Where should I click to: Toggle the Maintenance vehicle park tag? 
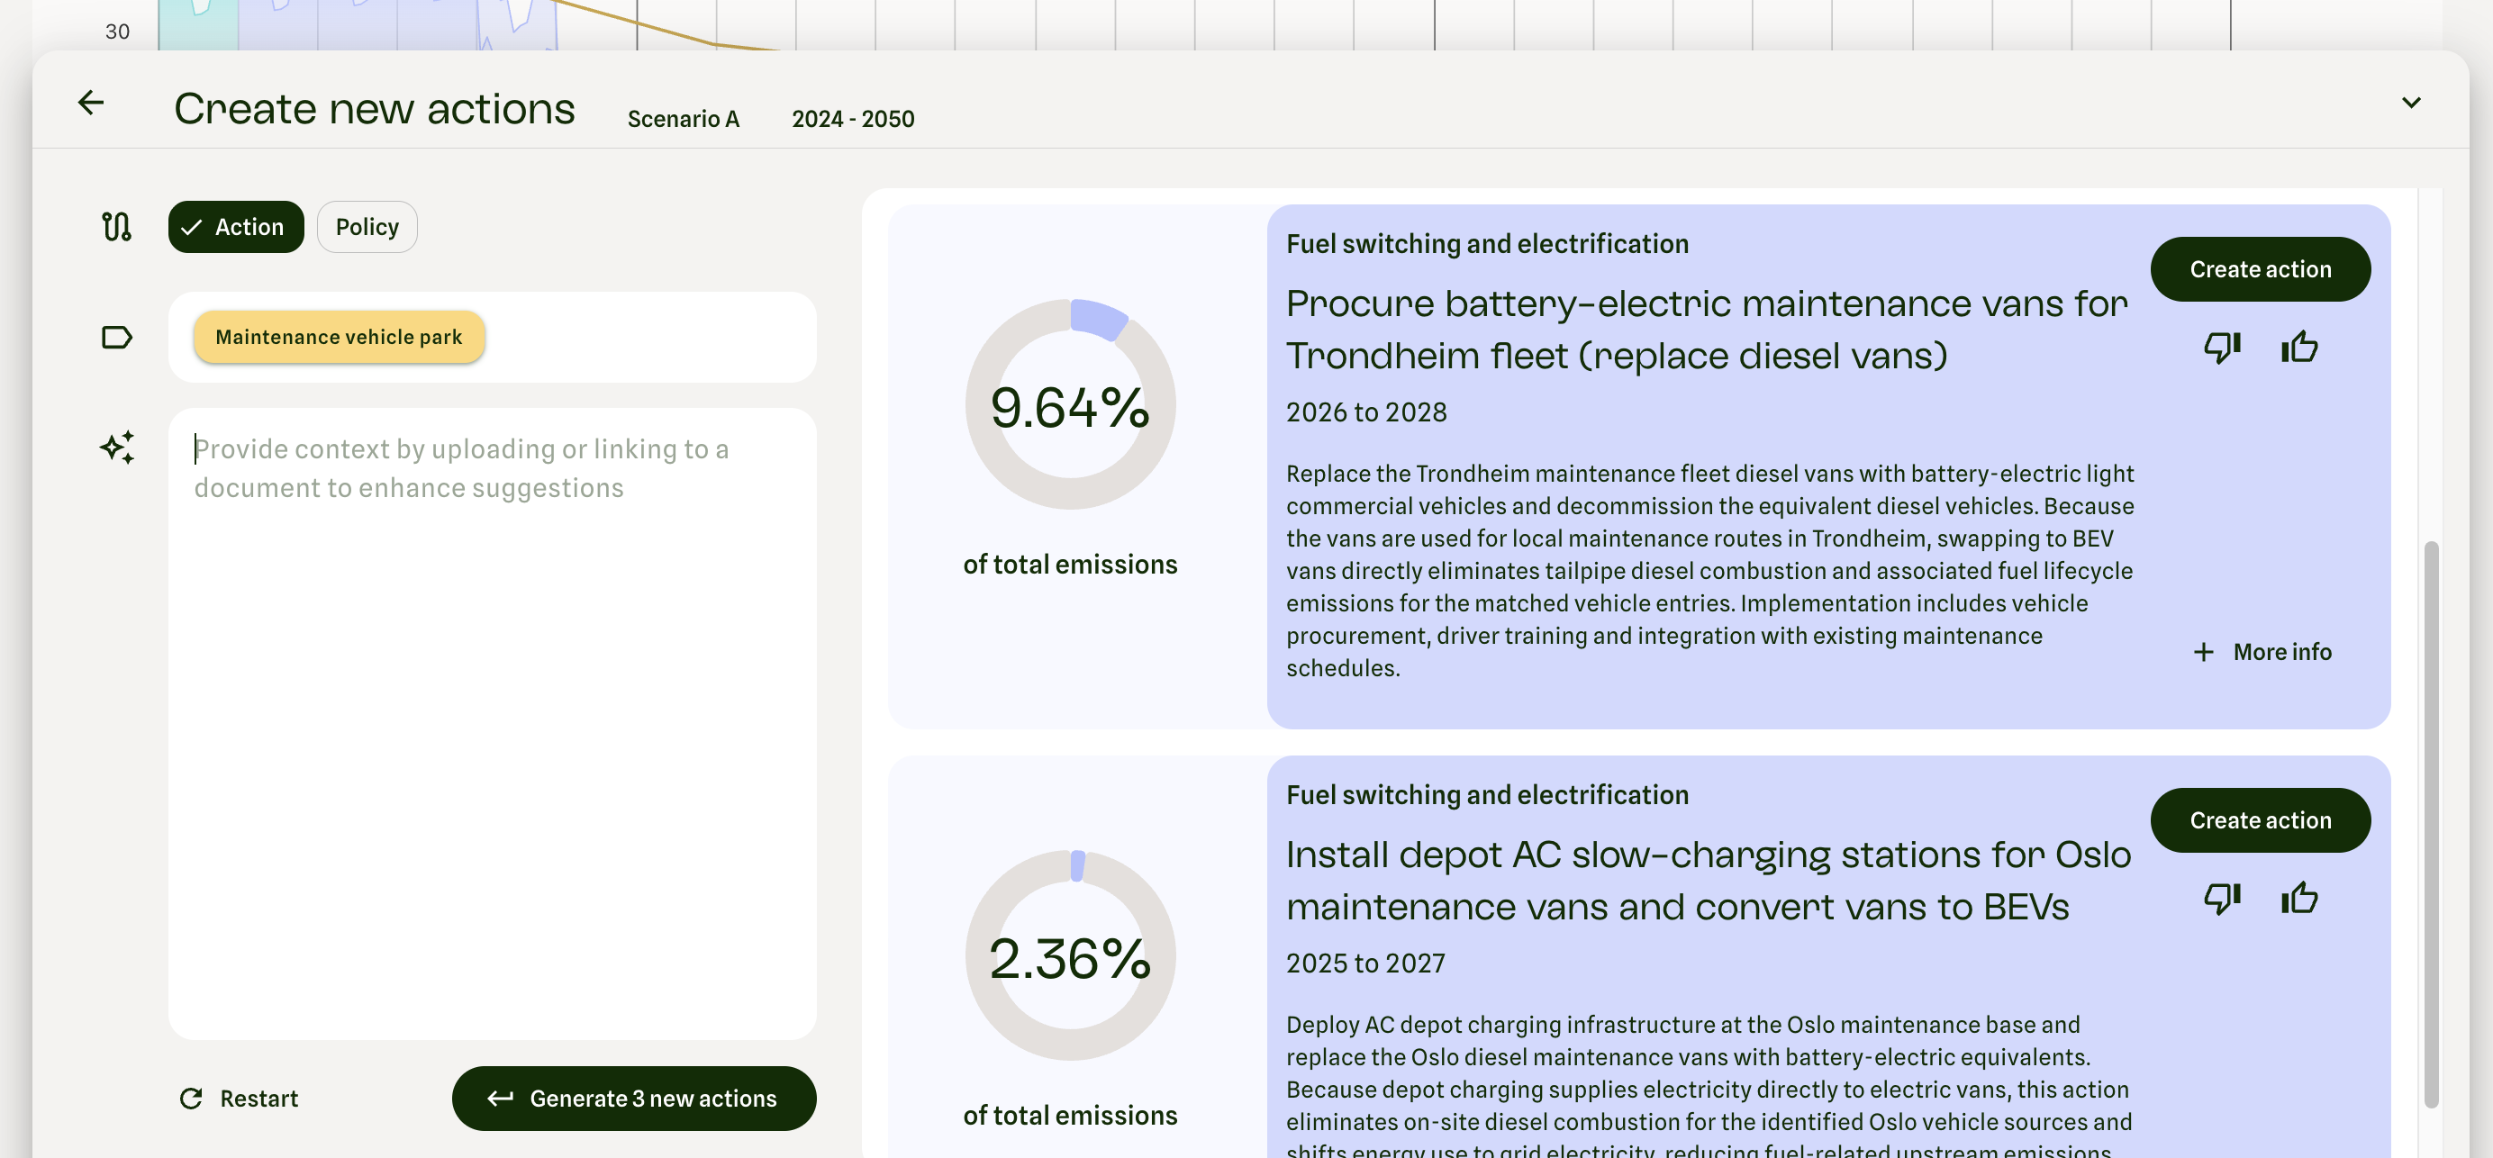(x=339, y=338)
